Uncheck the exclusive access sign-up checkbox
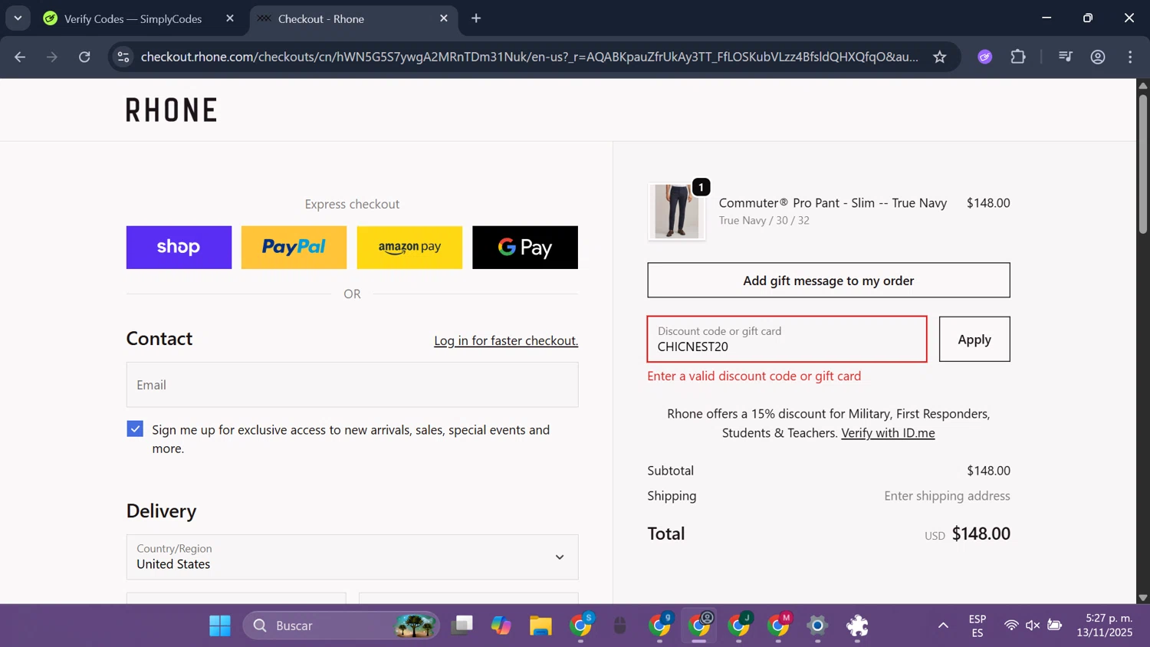The height and width of the screenshot is (647, 1150). 135,429
